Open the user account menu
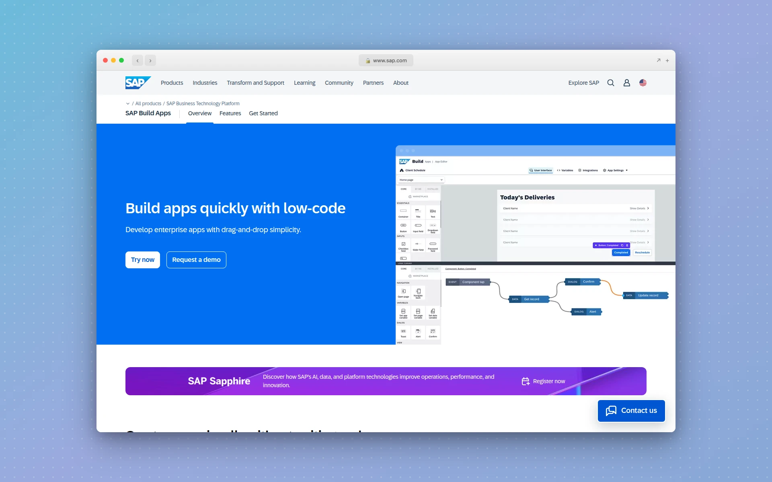Screen dimensions: 772x482 pos(626,83)
